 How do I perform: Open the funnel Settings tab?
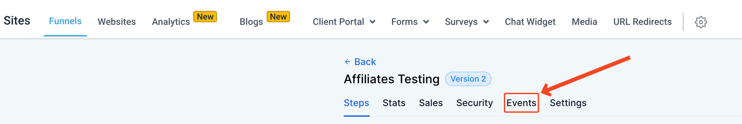point(568,103)
